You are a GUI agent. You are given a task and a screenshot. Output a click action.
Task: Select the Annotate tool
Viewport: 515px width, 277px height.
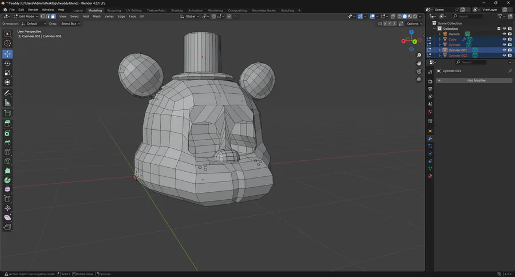pos(7,93)
